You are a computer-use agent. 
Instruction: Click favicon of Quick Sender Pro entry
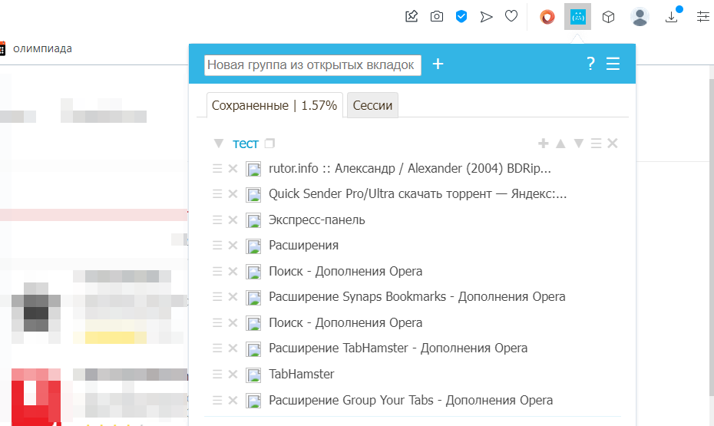253,194
